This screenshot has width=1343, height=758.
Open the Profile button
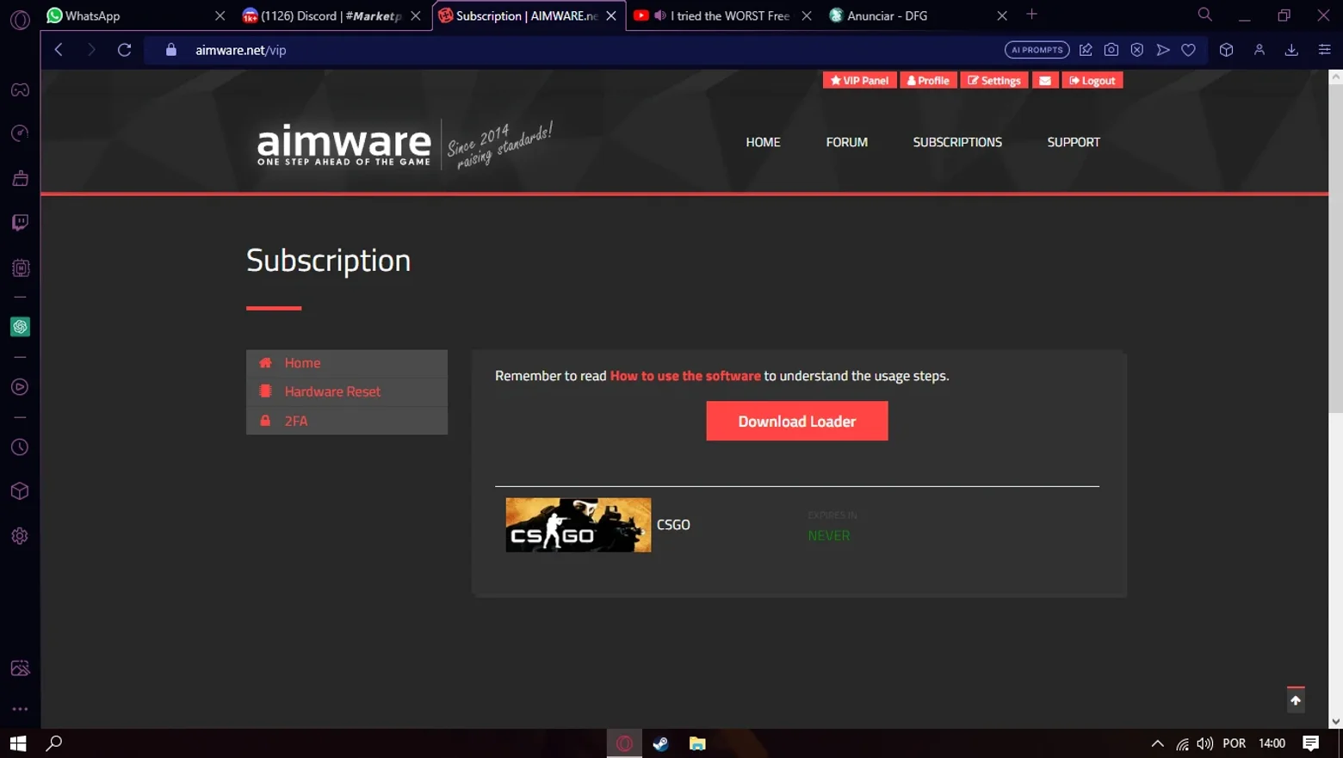pyautogui.click(x=928, y=80)
